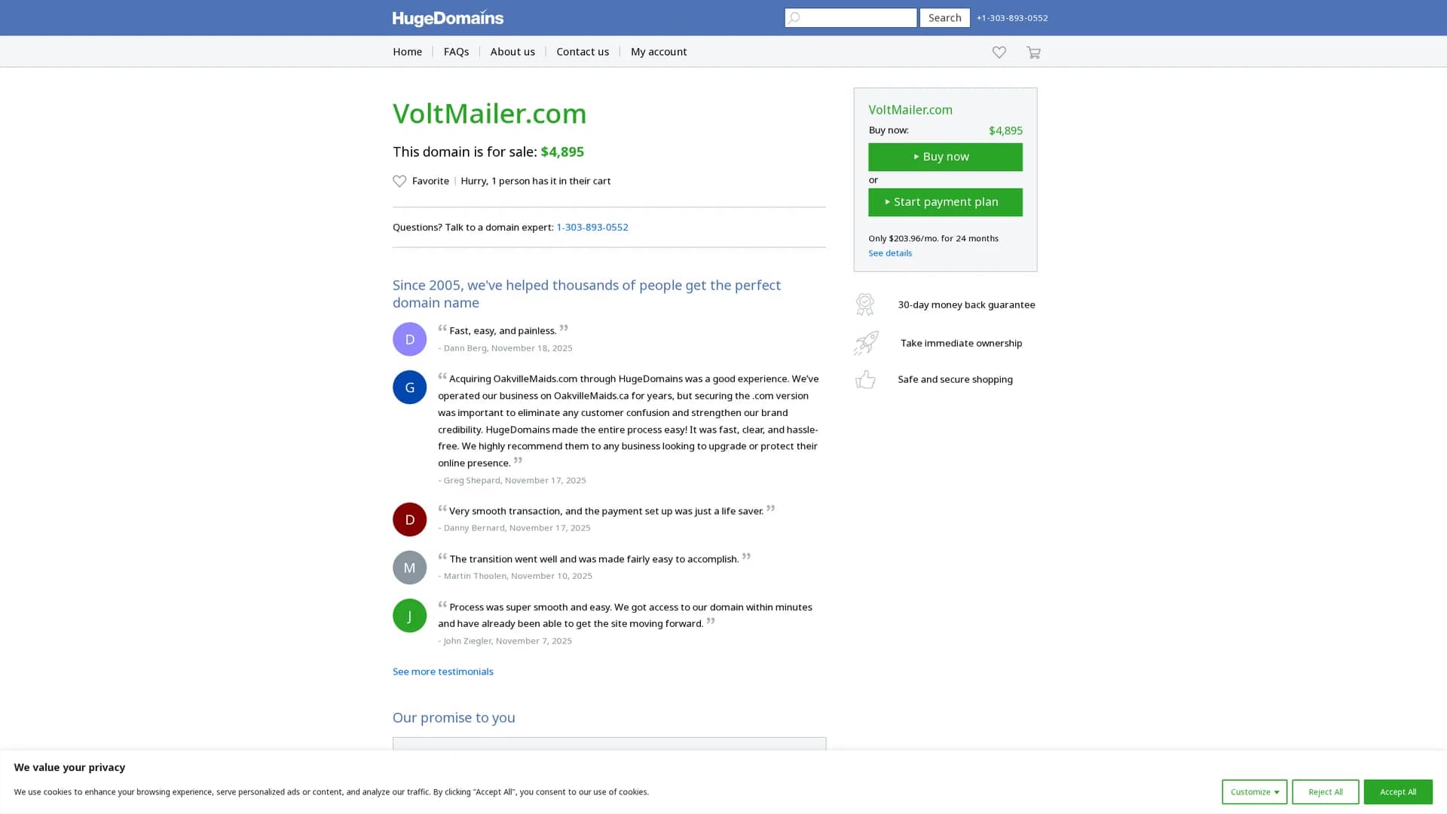Open the shopping cart icon
Image resolution: width=1447 pixels, height=814 pixels.
tap(1033, 52)
